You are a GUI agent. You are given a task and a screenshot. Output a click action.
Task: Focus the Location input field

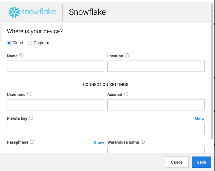(x=156, y=66)
